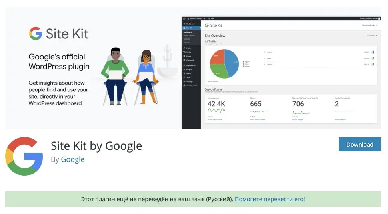Click the direct row in traffic list
Image resolution: width=388 pixels, height=214 pixels.
tap(319, 58)
